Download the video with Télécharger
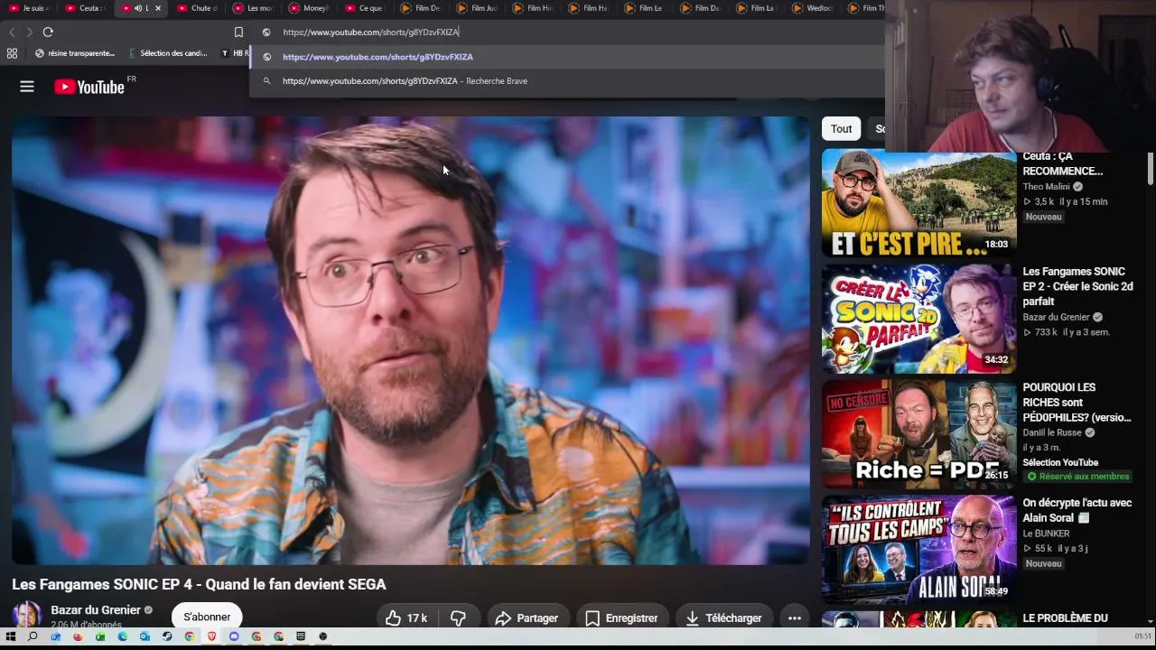The image size is (1156, 650). 724,618
